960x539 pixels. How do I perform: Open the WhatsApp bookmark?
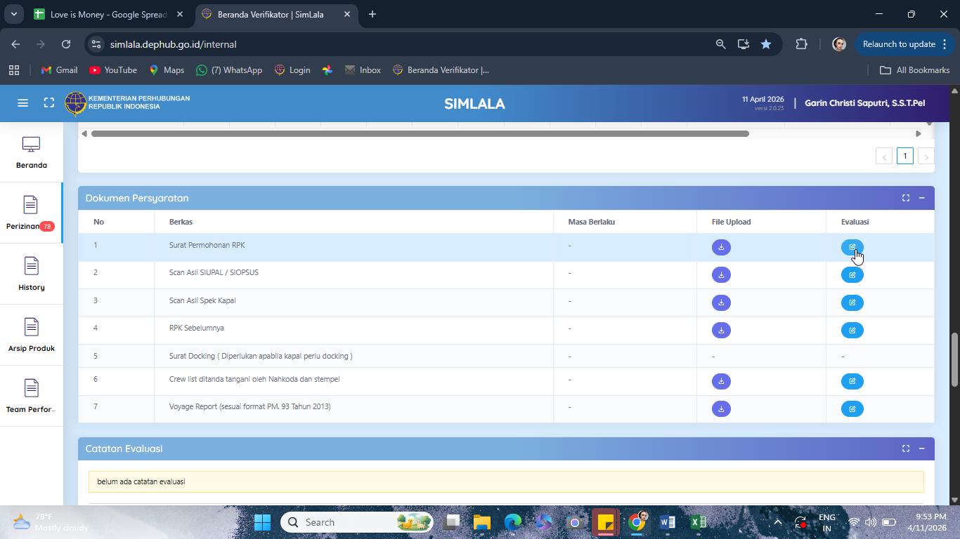229,70
